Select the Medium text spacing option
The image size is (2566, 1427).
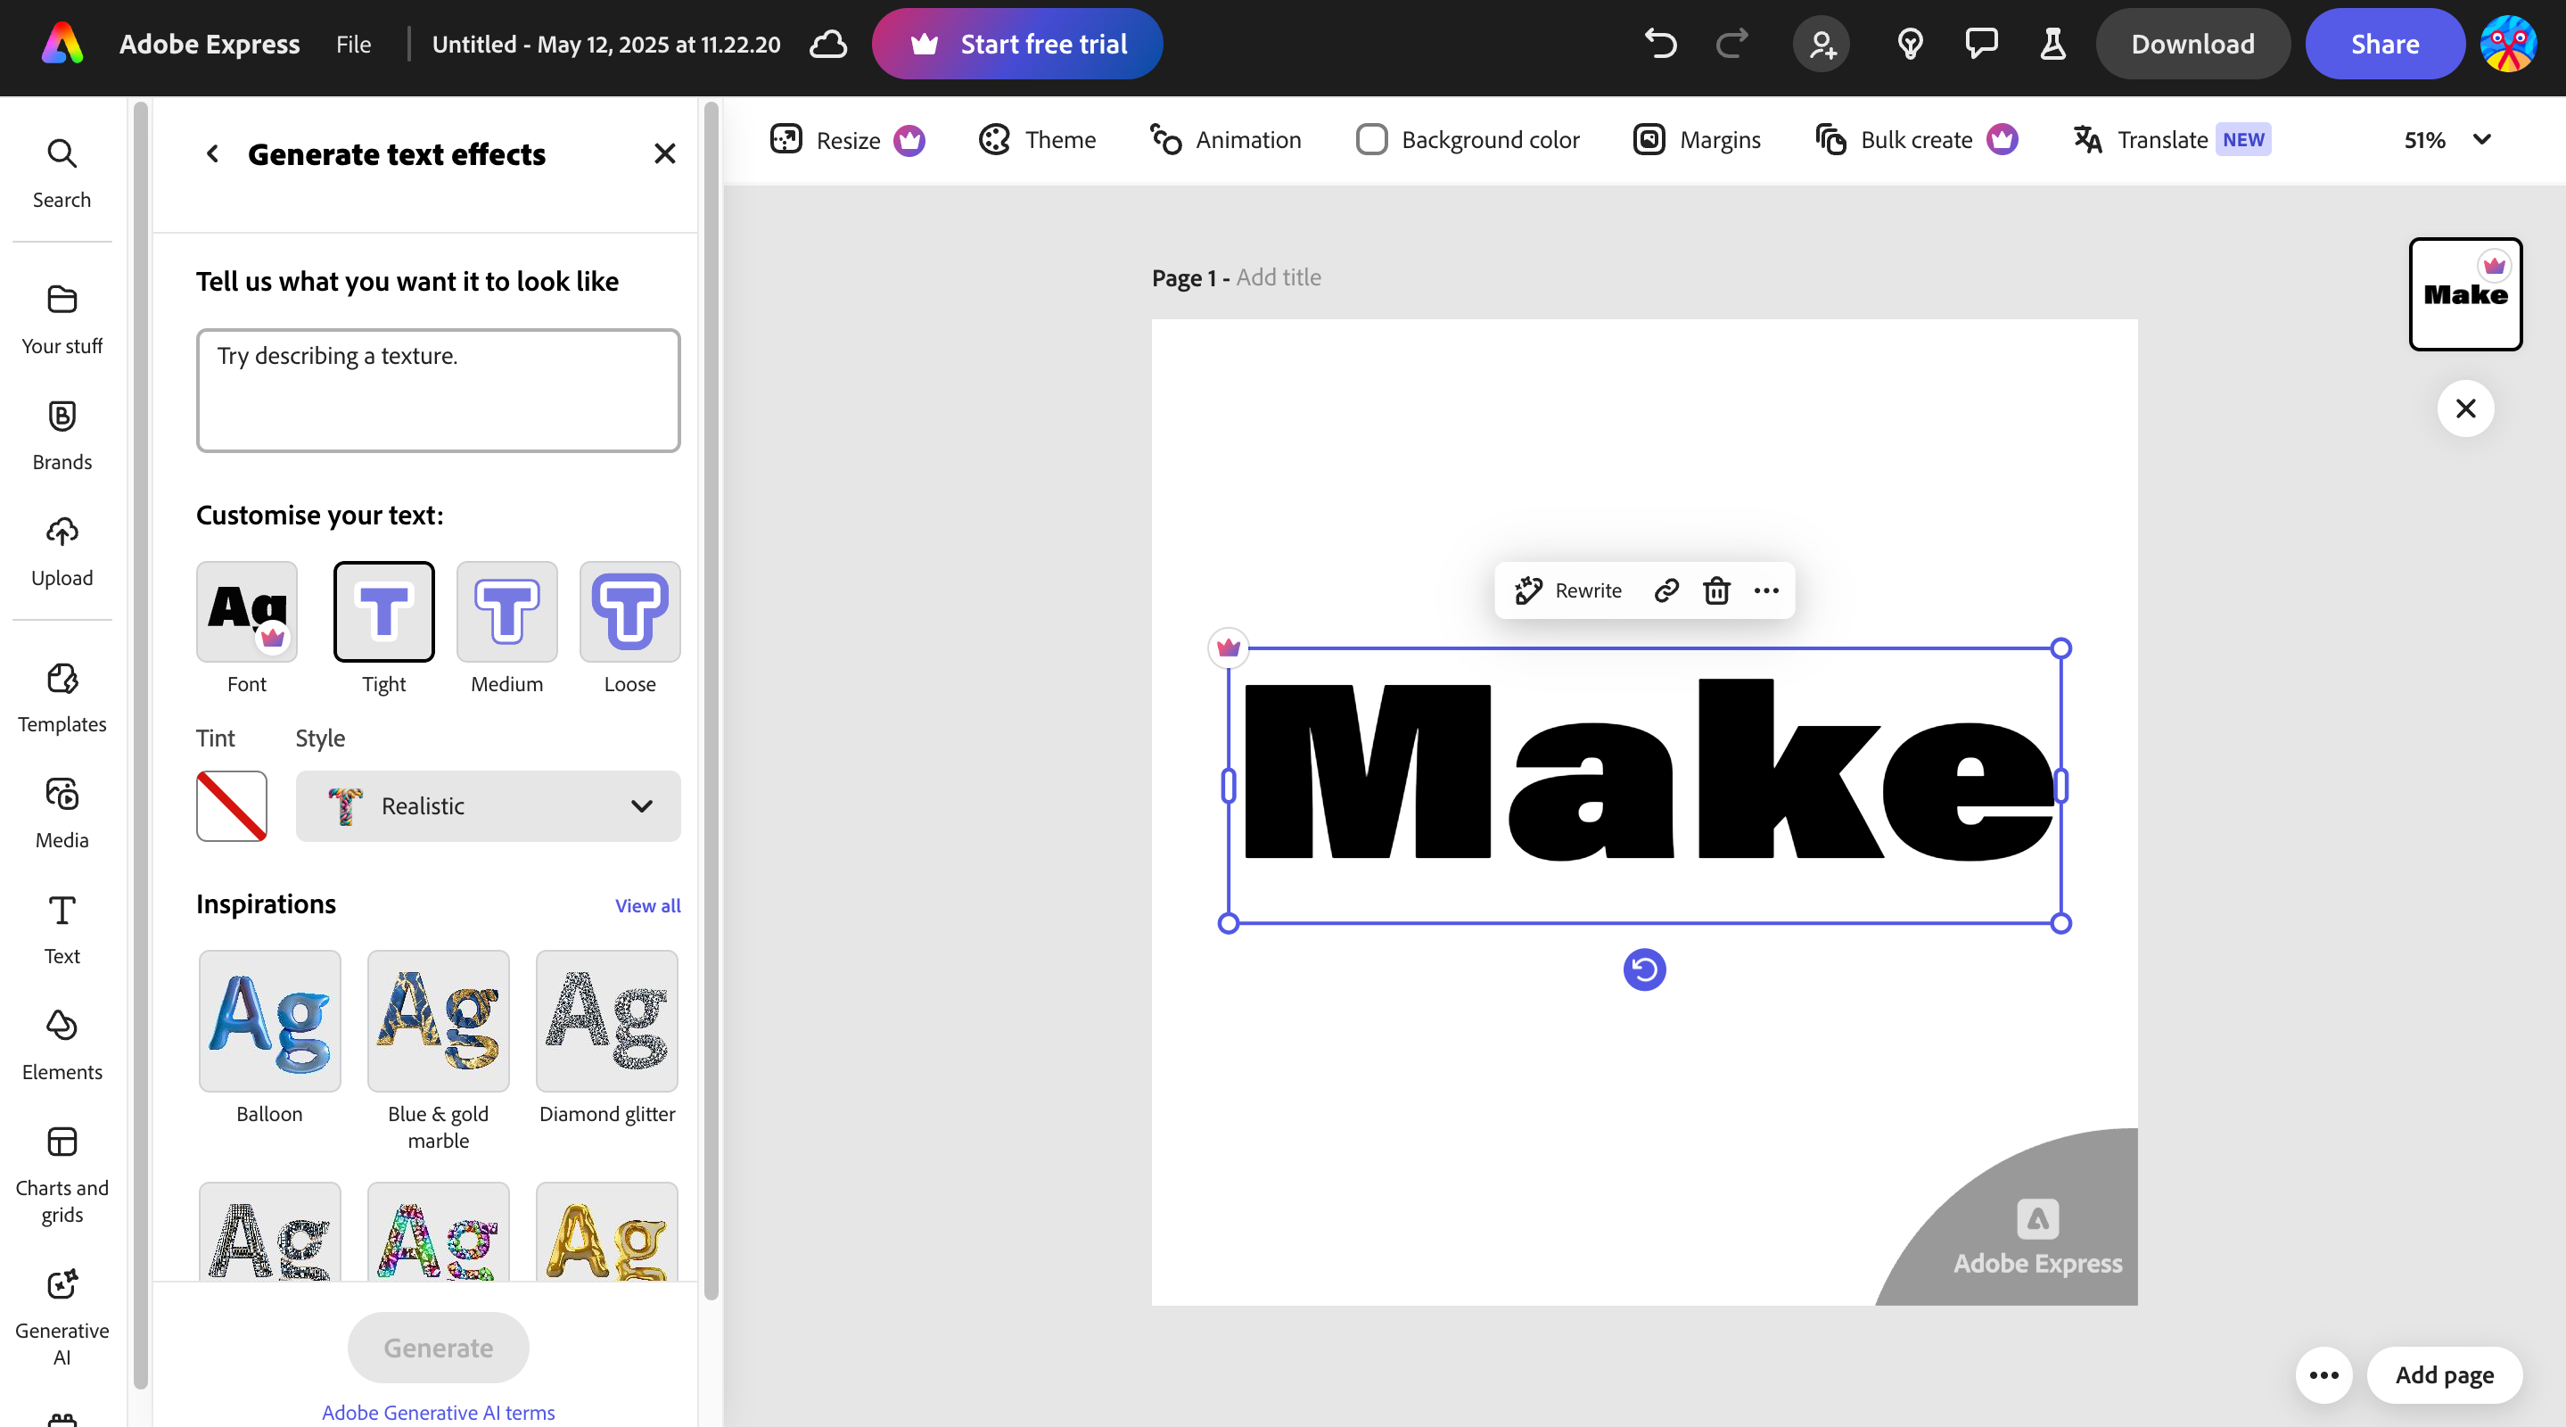506,612
